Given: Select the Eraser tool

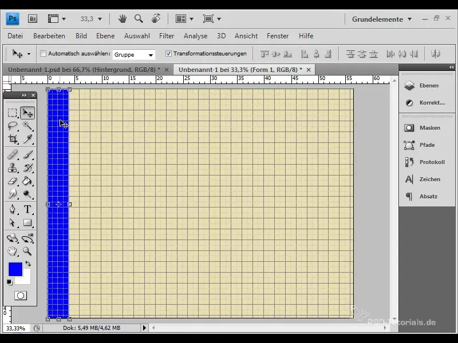Looking at the screenshot, I should pyautogui.click(x=12, y=181).
